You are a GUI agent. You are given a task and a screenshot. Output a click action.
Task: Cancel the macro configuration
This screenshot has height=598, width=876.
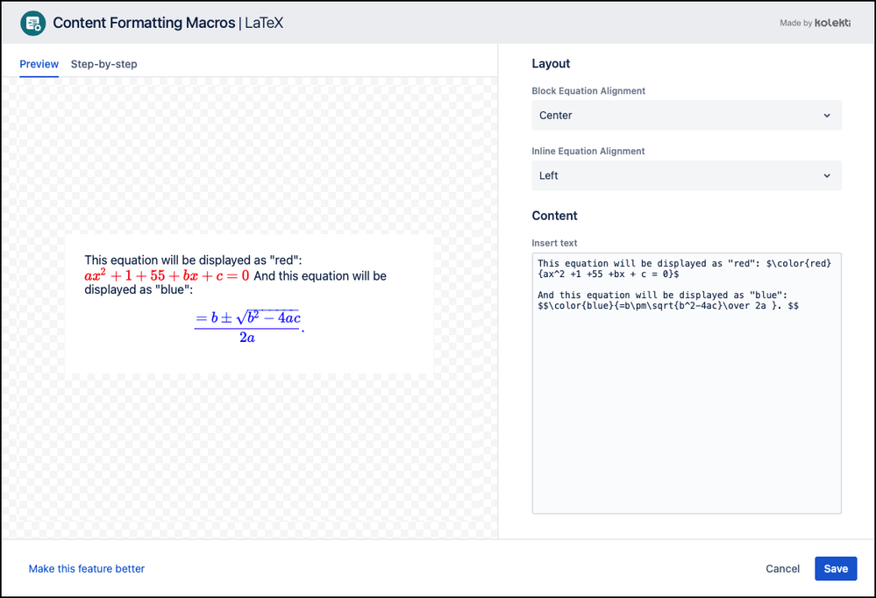point(781,568)
